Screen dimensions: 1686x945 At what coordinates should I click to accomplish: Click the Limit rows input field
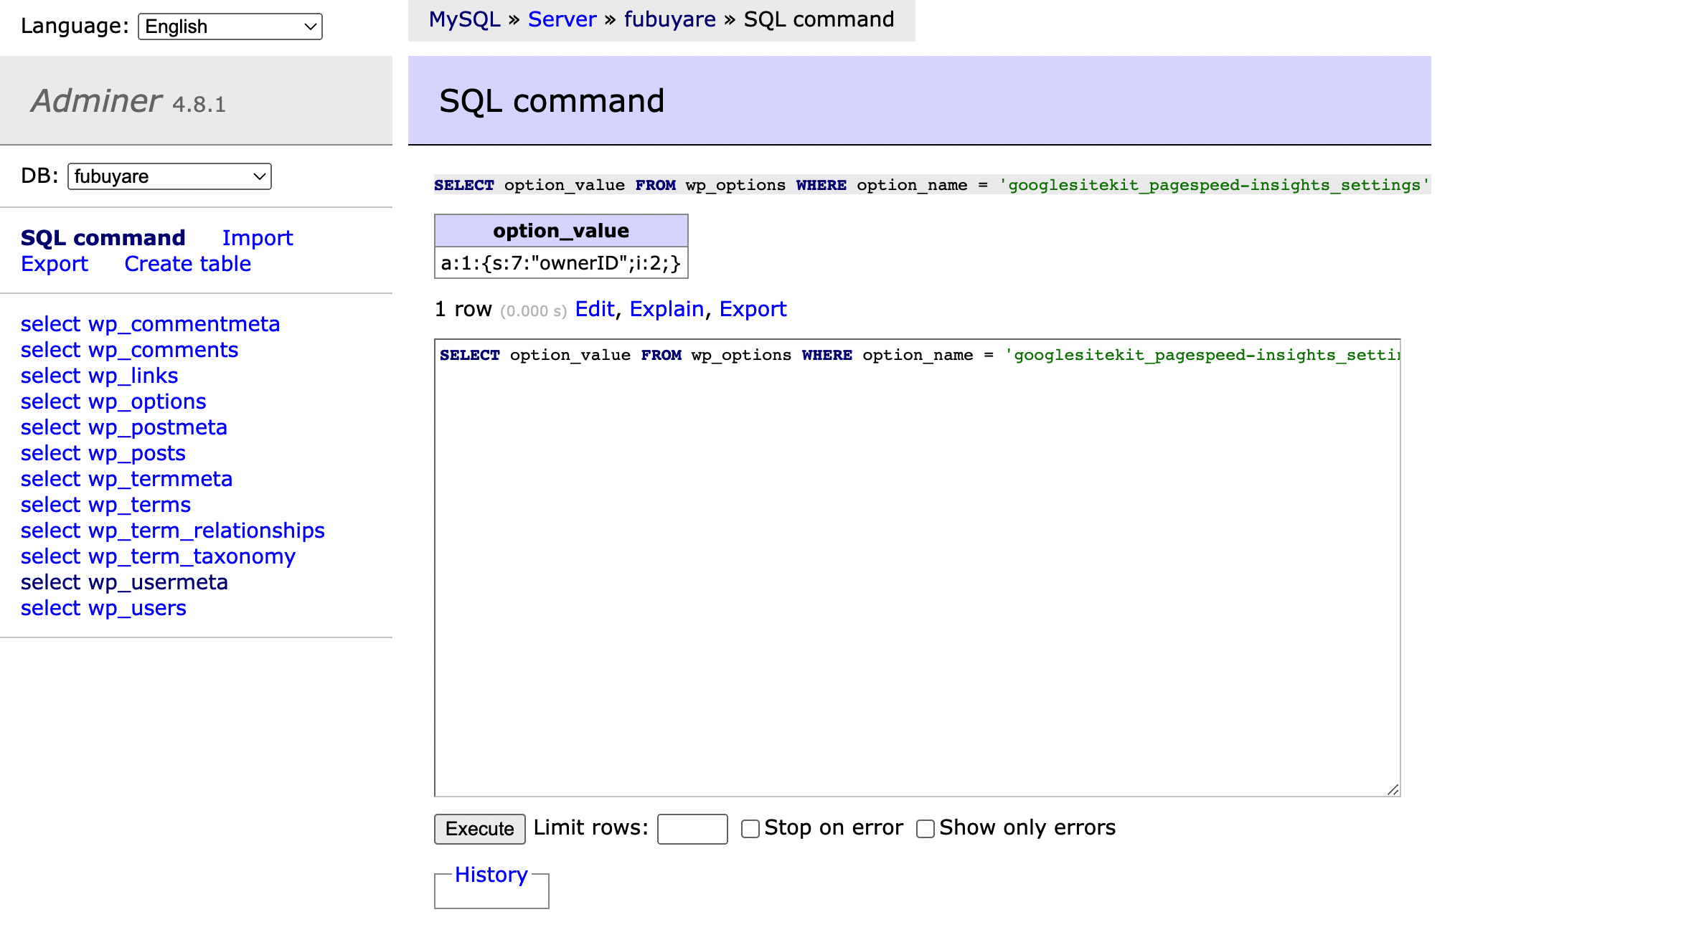(x=692, y=829)
